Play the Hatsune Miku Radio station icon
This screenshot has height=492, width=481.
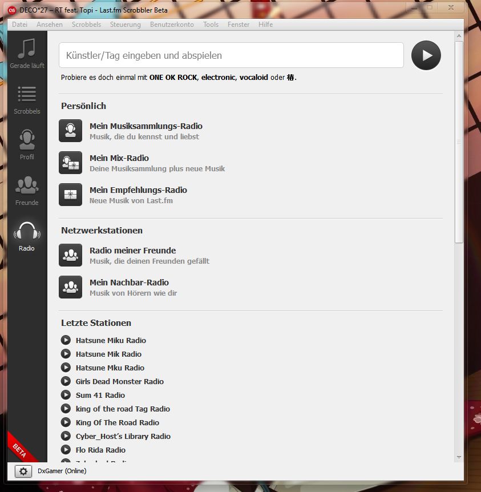coord(66,340)
